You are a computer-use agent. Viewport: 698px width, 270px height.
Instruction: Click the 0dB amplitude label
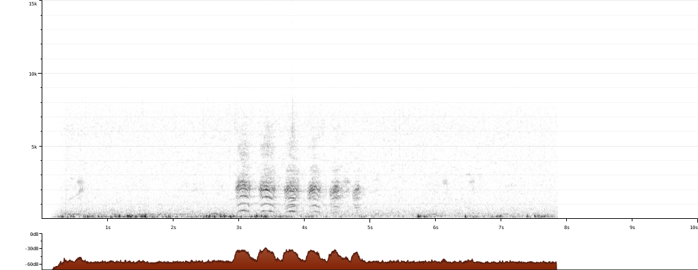click(35, 234)
